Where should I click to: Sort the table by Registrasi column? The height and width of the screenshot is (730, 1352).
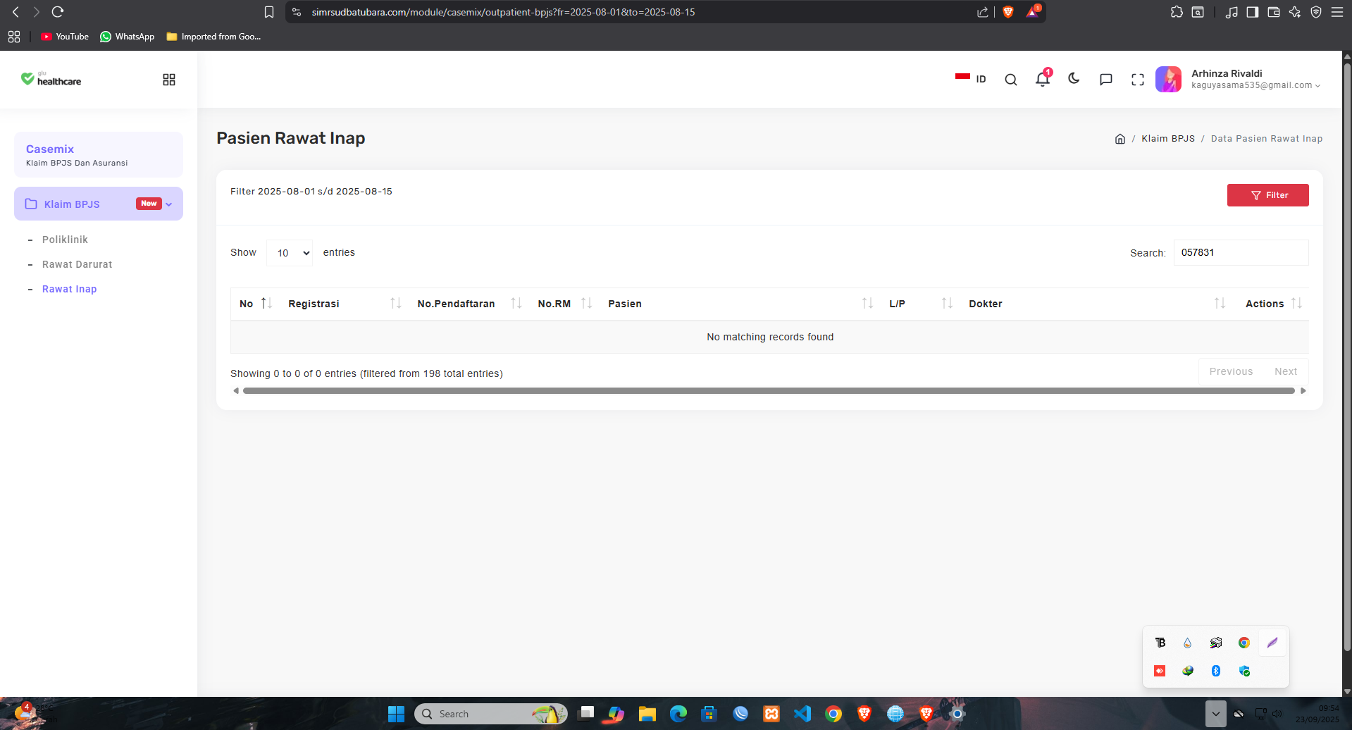[x=345, y=304]
